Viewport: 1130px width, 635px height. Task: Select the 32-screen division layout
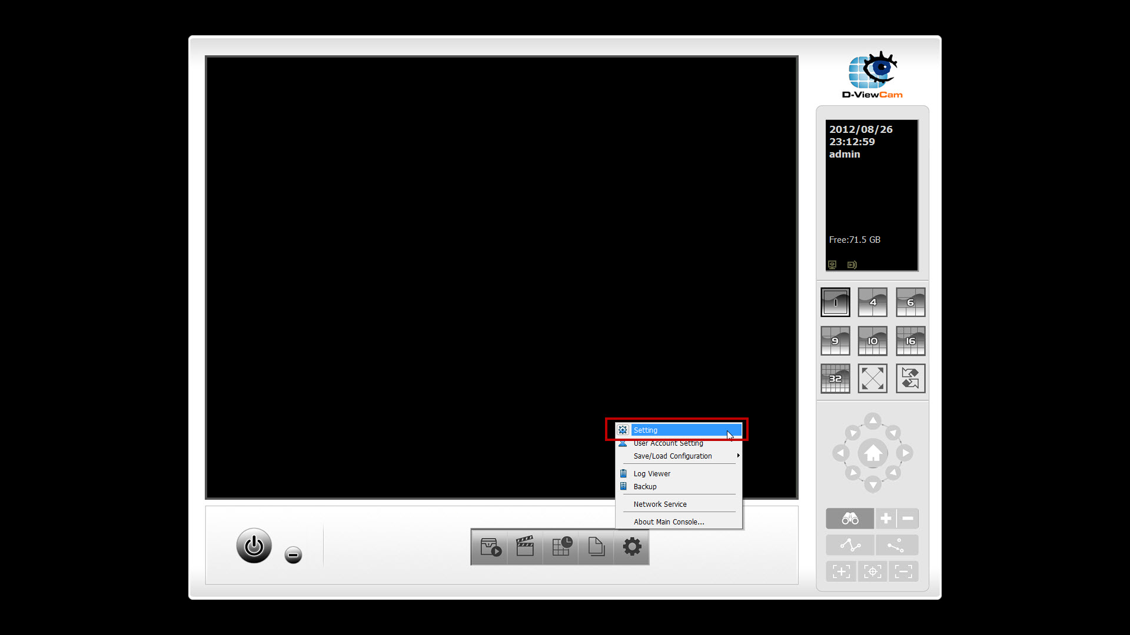point(835,379)
